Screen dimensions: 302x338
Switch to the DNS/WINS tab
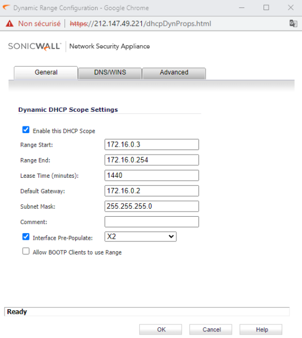coord(110,73)
